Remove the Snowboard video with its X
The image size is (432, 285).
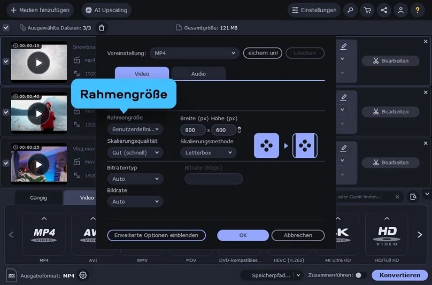pyautogui.click(x=426, y=42)
